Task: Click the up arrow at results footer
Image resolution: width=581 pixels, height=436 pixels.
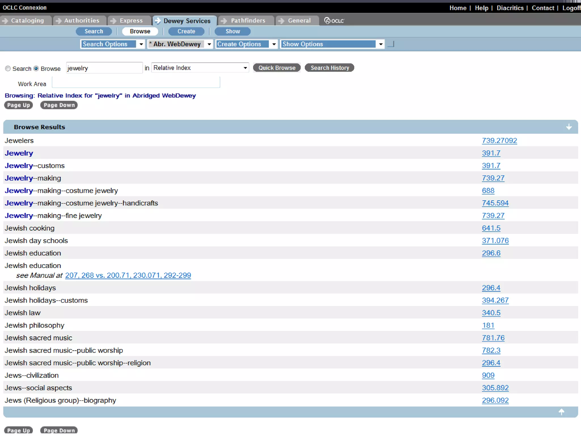Action: click(x=561, y=412)
